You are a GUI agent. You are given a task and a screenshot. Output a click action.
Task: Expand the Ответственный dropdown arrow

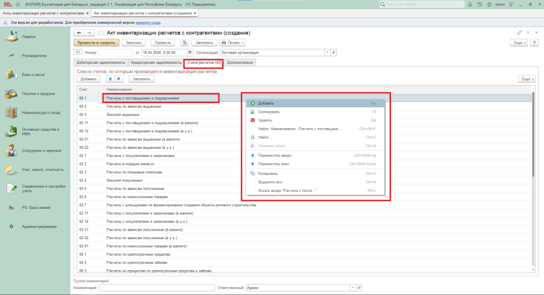tap(353, 288)
